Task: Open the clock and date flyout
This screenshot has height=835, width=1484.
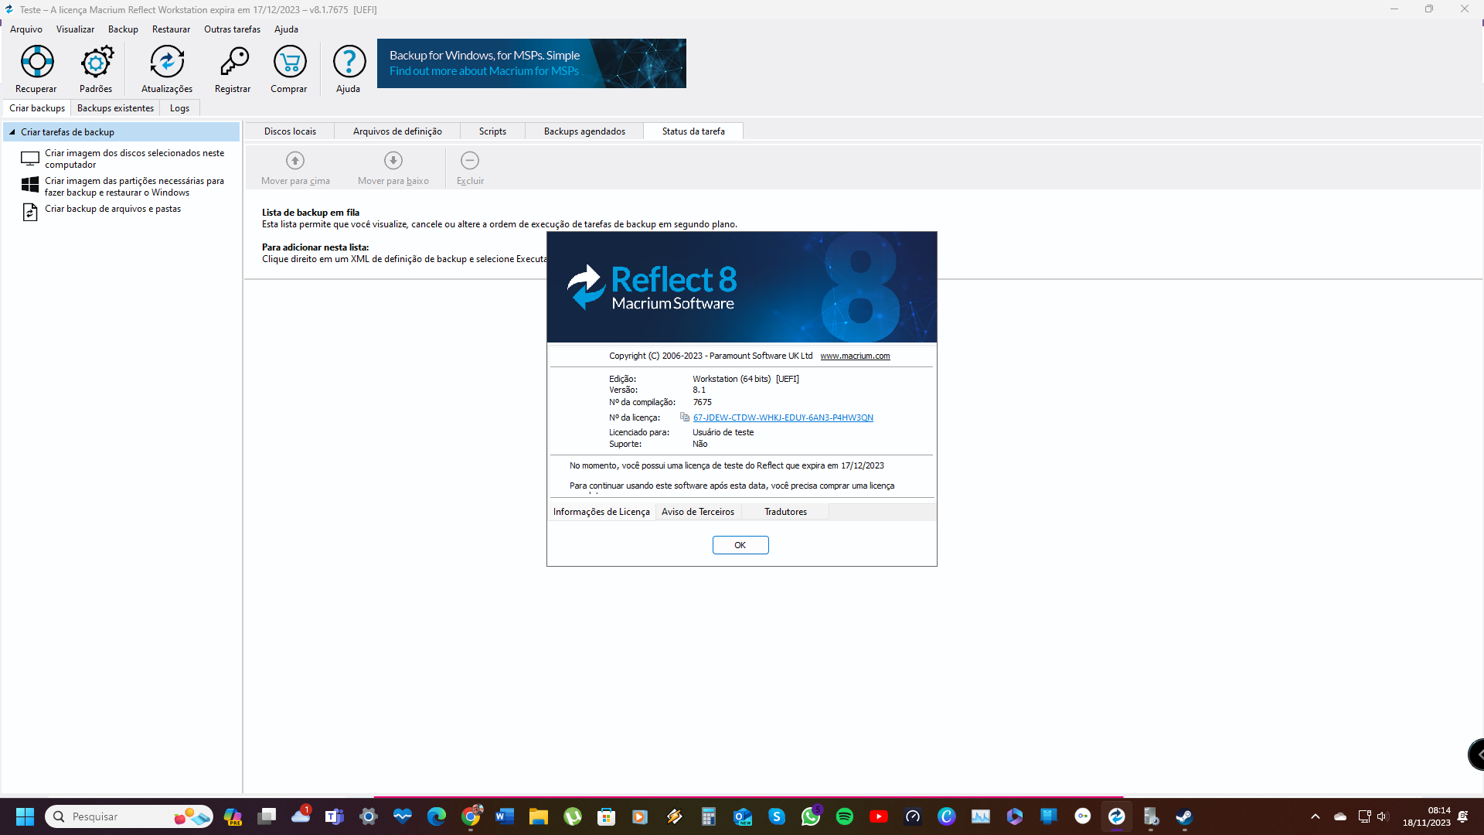Action: (x=1427, y=816)
